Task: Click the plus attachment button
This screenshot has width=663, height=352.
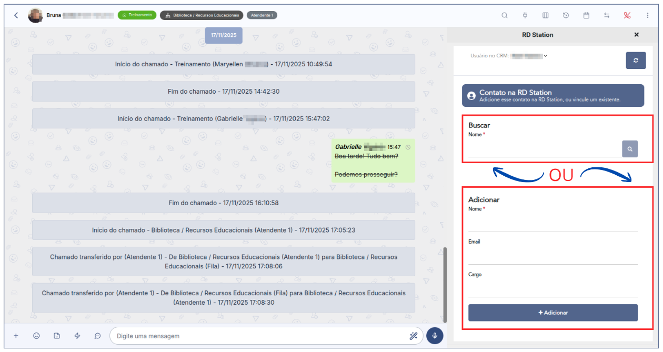Action: 16,336
